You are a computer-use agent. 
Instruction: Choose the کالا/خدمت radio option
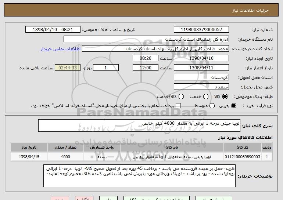point(181,97)
